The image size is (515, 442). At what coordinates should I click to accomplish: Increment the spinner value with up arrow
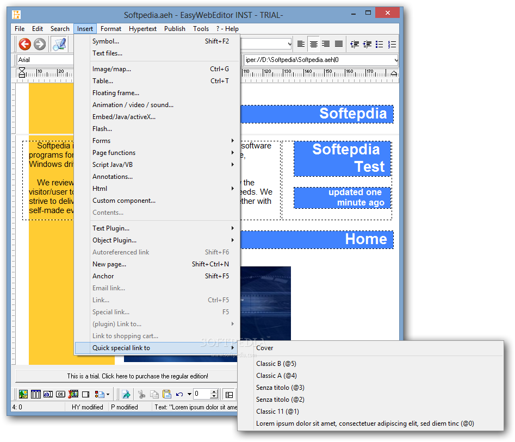click(x=214, y=392)
